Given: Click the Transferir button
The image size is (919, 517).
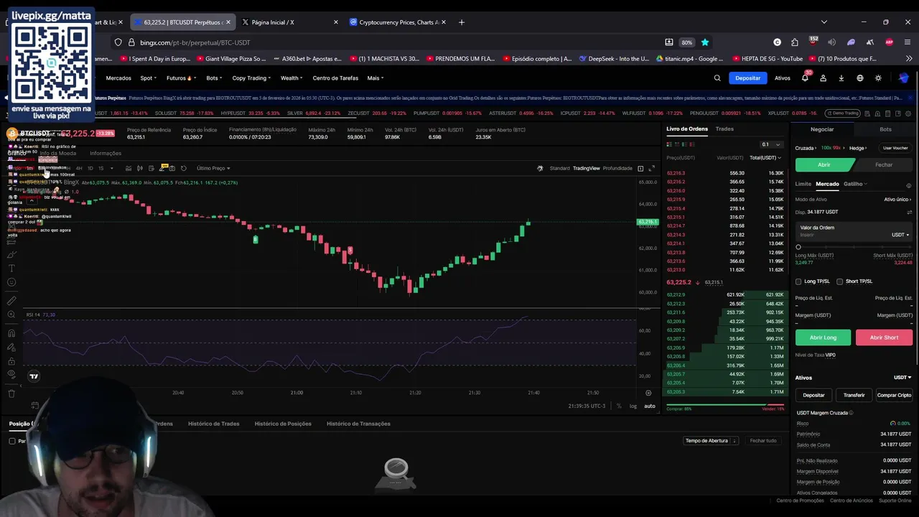Looking at the screenshot, I should 854,395.
